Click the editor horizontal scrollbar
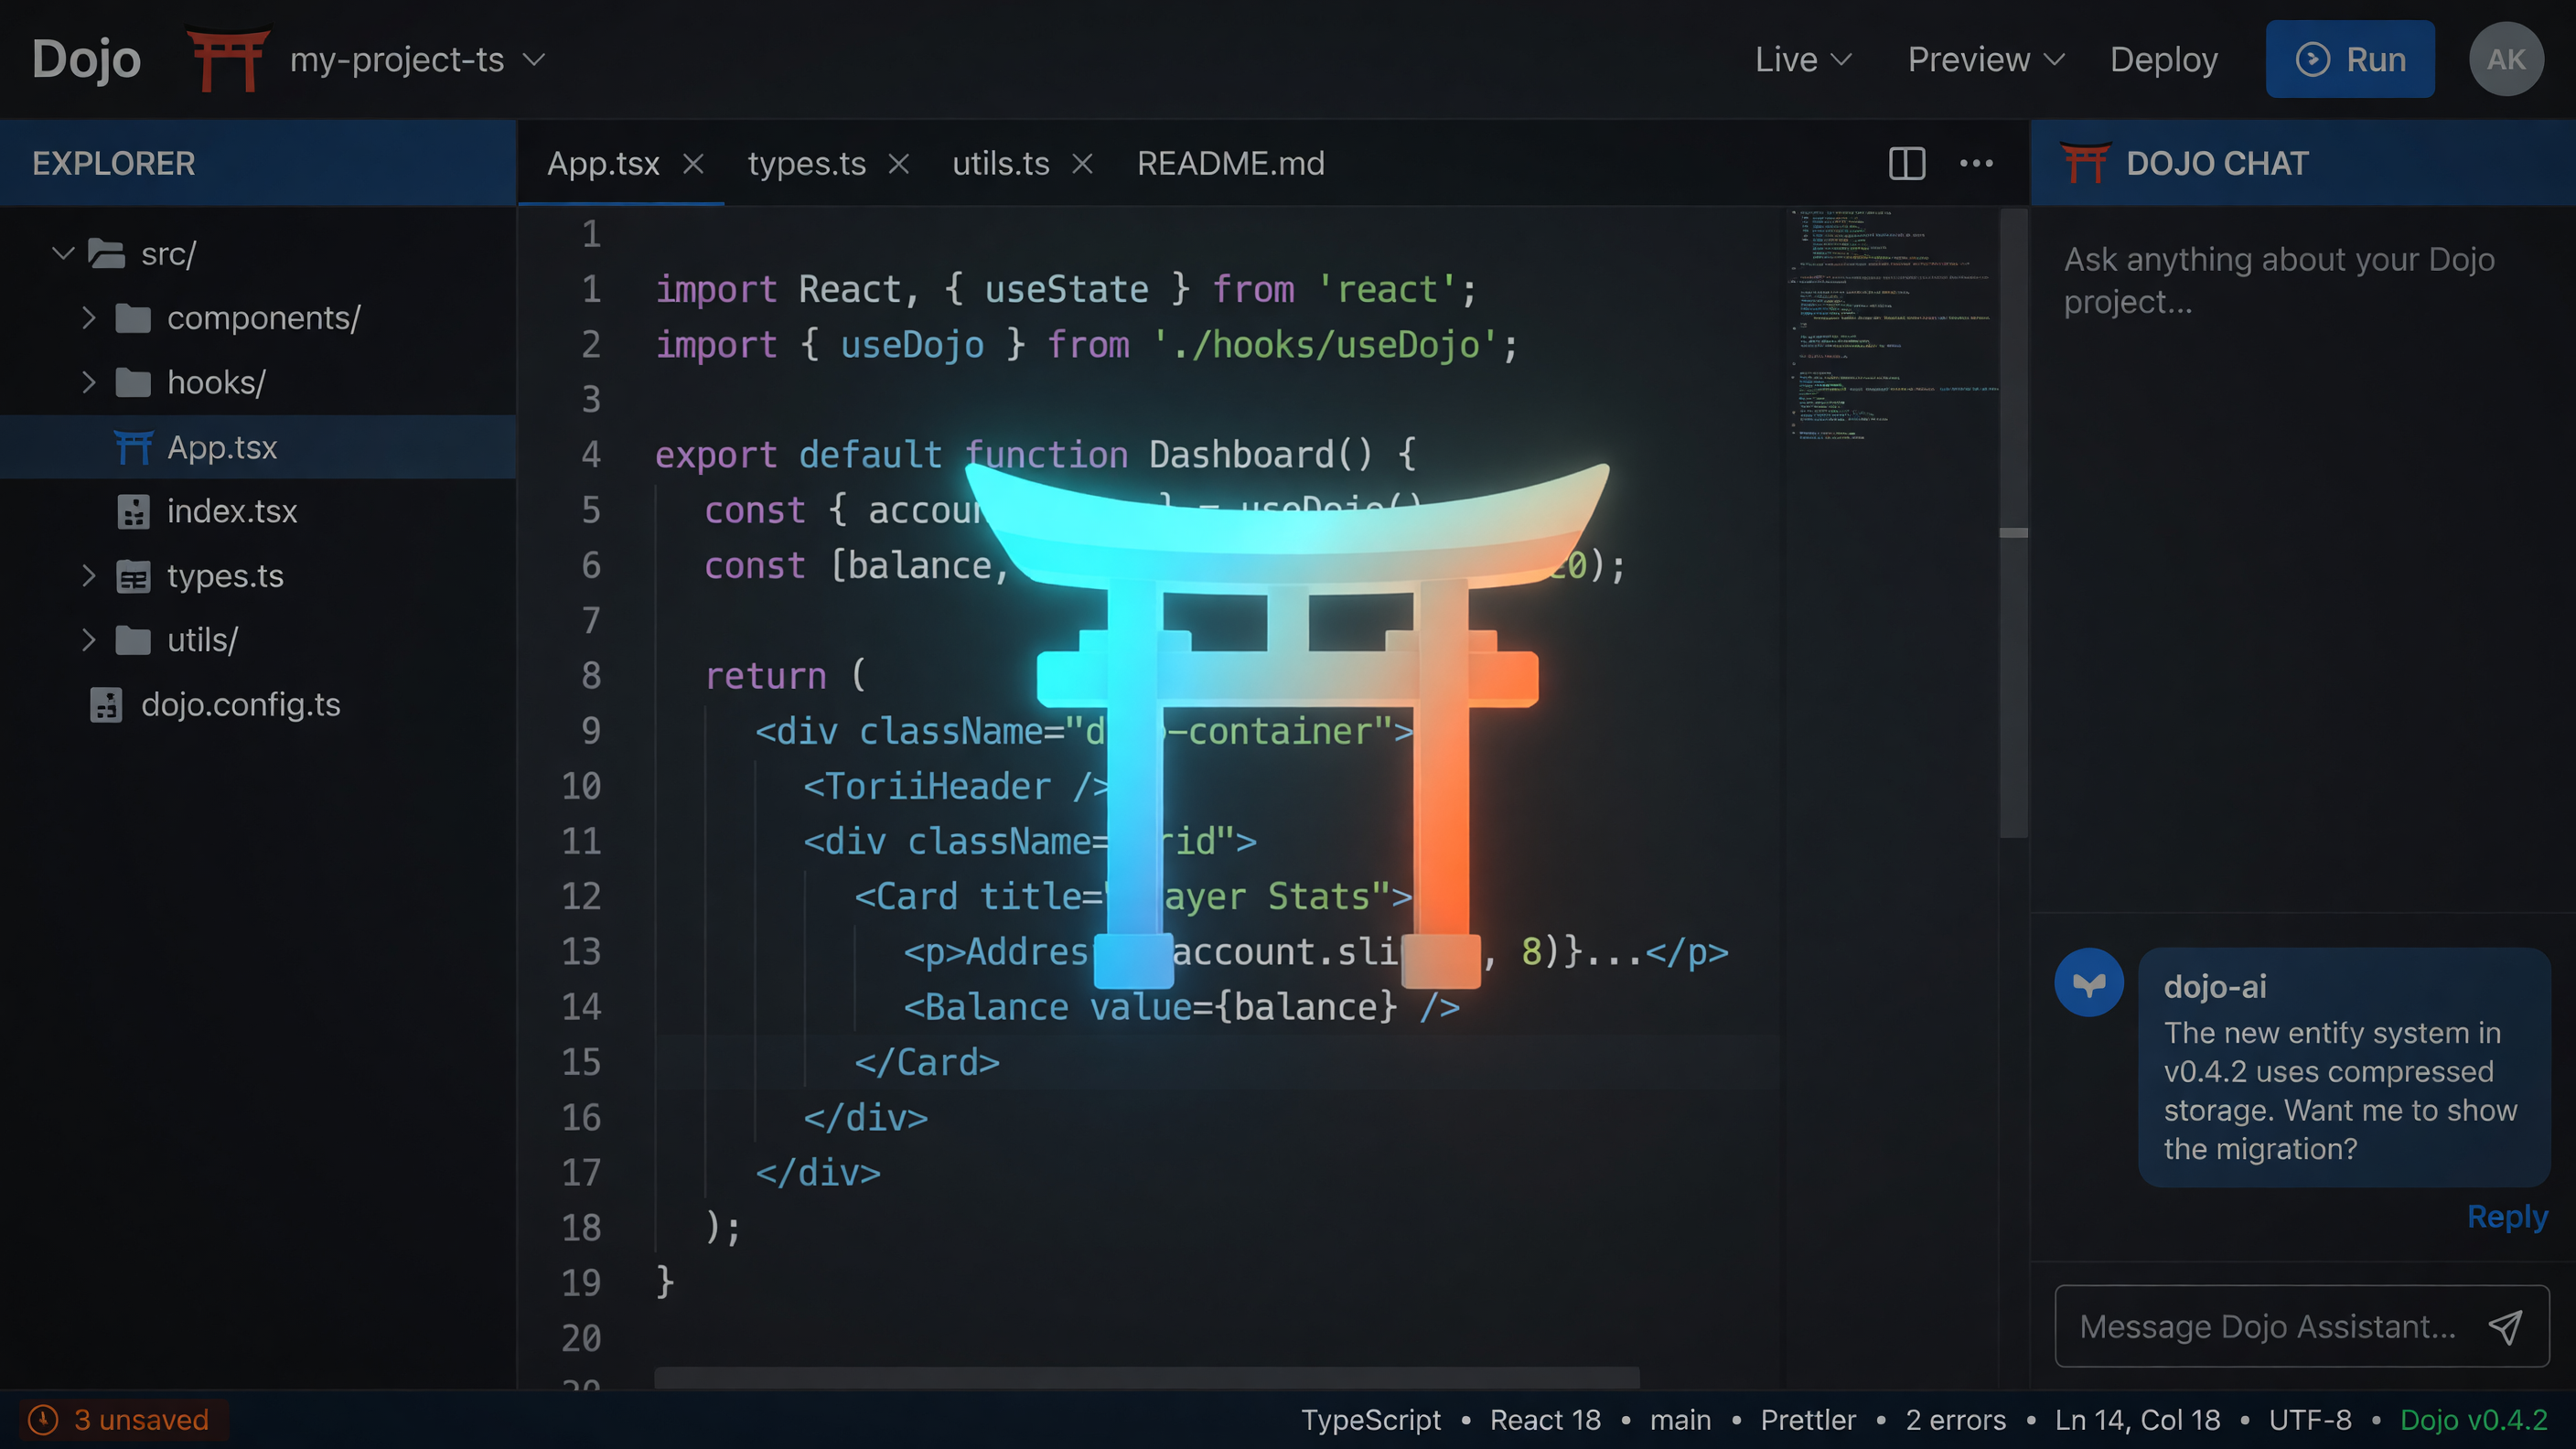Viewport: 2576px width, 1449px height. click(x=1147, y=1378)
